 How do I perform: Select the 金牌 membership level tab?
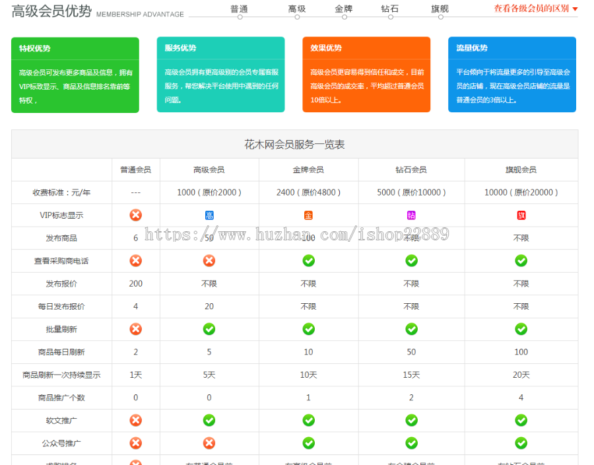coord(344,9)
